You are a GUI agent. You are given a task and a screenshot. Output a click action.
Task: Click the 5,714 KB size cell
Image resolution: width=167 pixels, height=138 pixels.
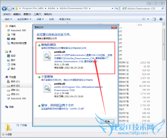(145, 94)
